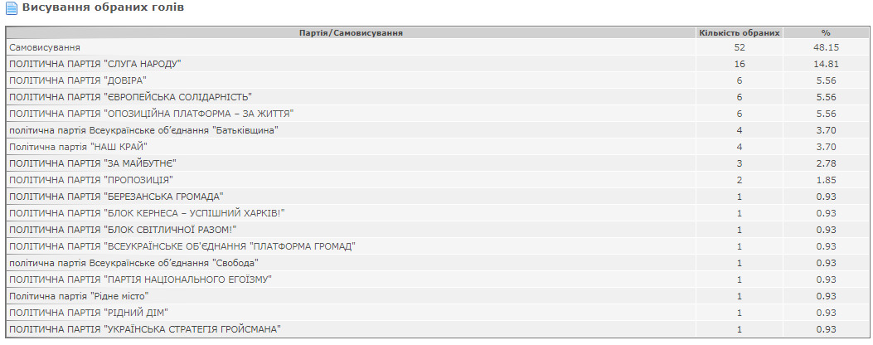Select 'ПАРТІЯ НАЦІОНАЛЬНОГО ЕГОЇЗМУ' row
This screenshot has height=345, width=873.
pyautogui.click(x=437, y=279)
